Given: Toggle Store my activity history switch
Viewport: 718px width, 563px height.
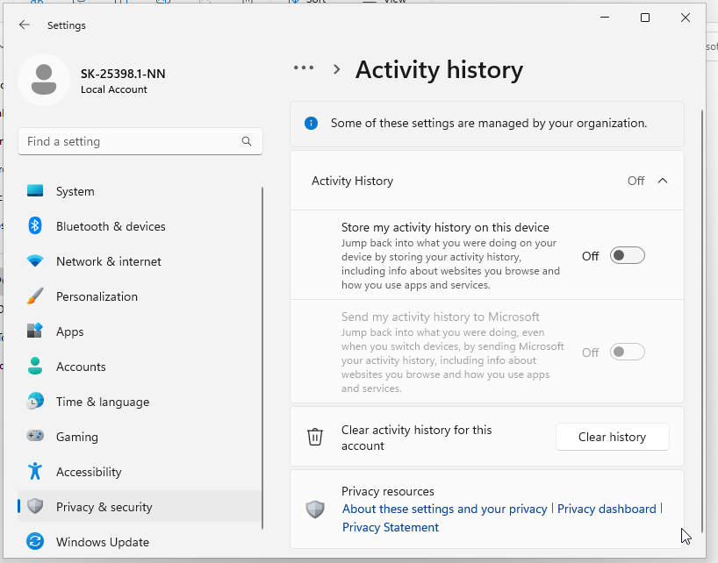Looking at the screenshot, I should [x=628, y=255].
